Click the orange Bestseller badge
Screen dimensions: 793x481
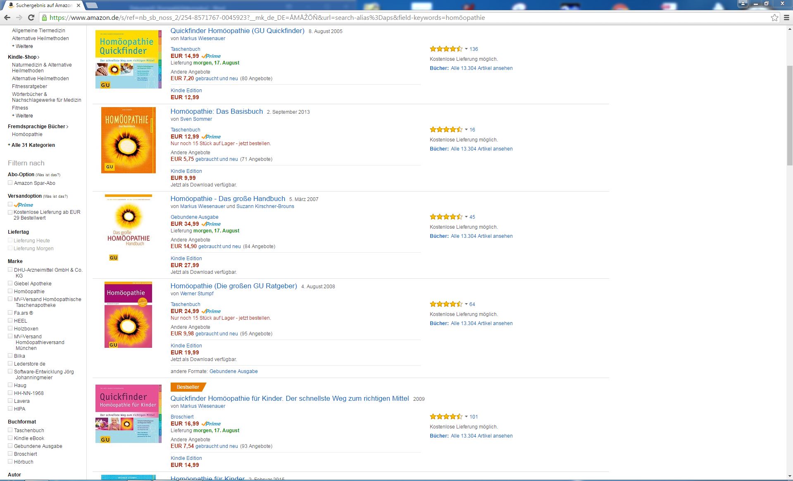coord(188,387)
